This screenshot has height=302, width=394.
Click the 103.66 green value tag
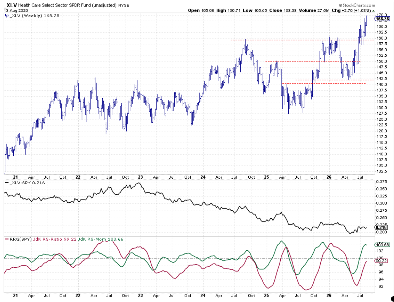tap(383, 244)
